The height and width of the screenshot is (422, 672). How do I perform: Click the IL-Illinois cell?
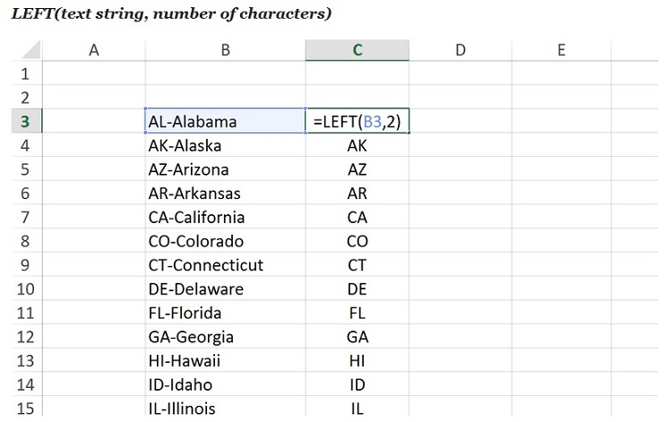[224, 409]
